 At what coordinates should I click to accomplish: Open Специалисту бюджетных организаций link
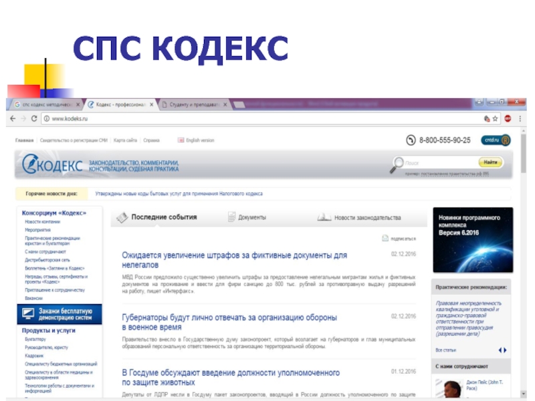point(61,364)
